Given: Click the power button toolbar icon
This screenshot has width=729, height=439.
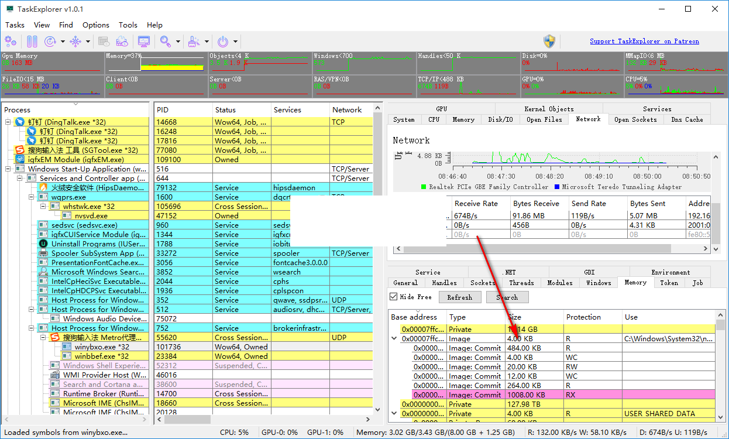Looking at the screenshot, I should coord(223,42).
